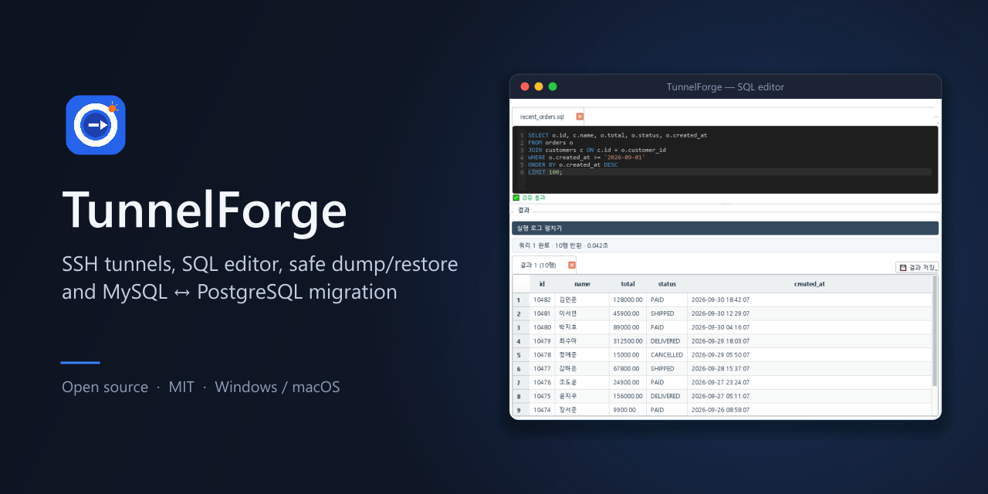Click the green 검증 통과 check icon
988x494 pixels.
[x=516, y=198]
